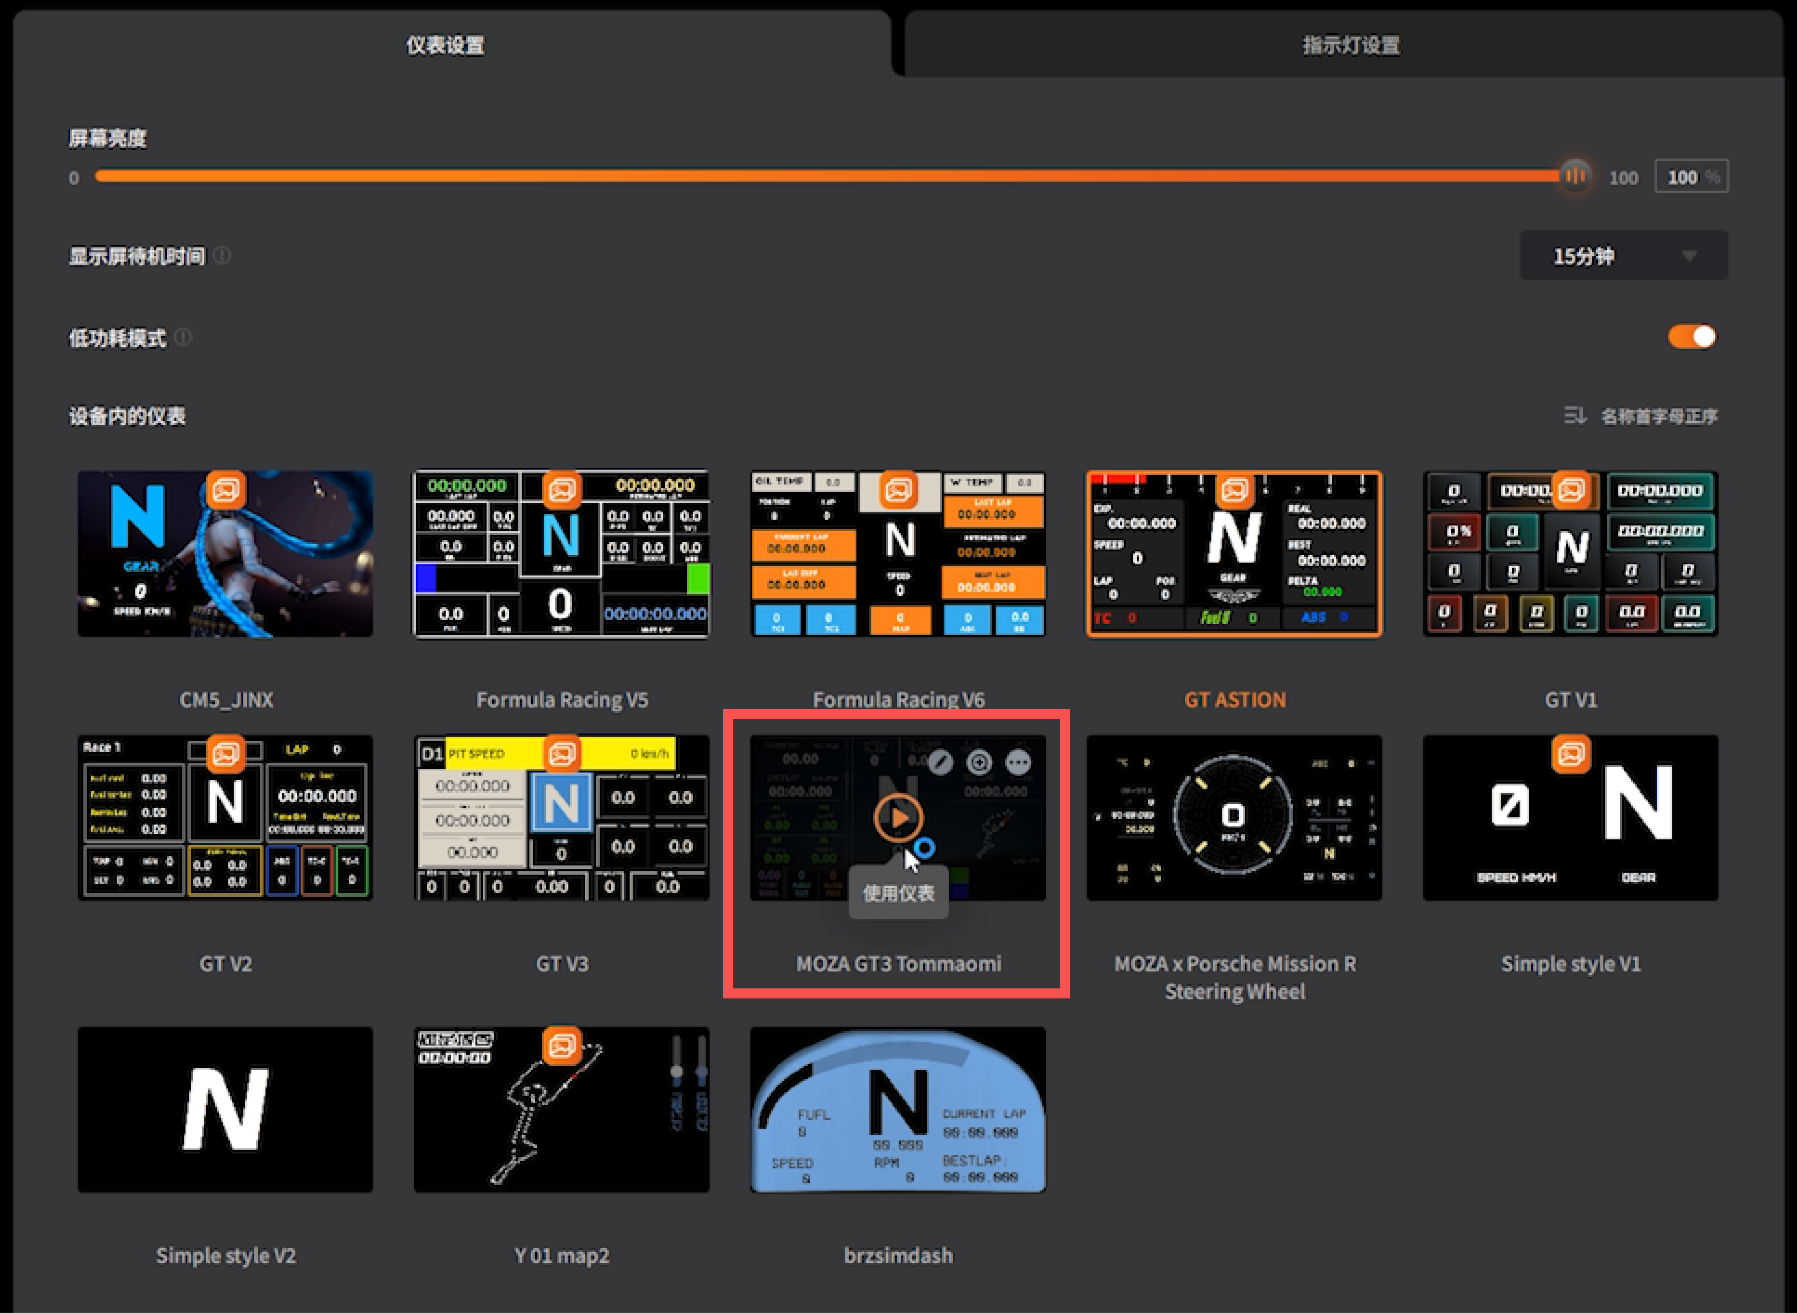Click info icon beside 低功耗模式

tap(184, 338)
